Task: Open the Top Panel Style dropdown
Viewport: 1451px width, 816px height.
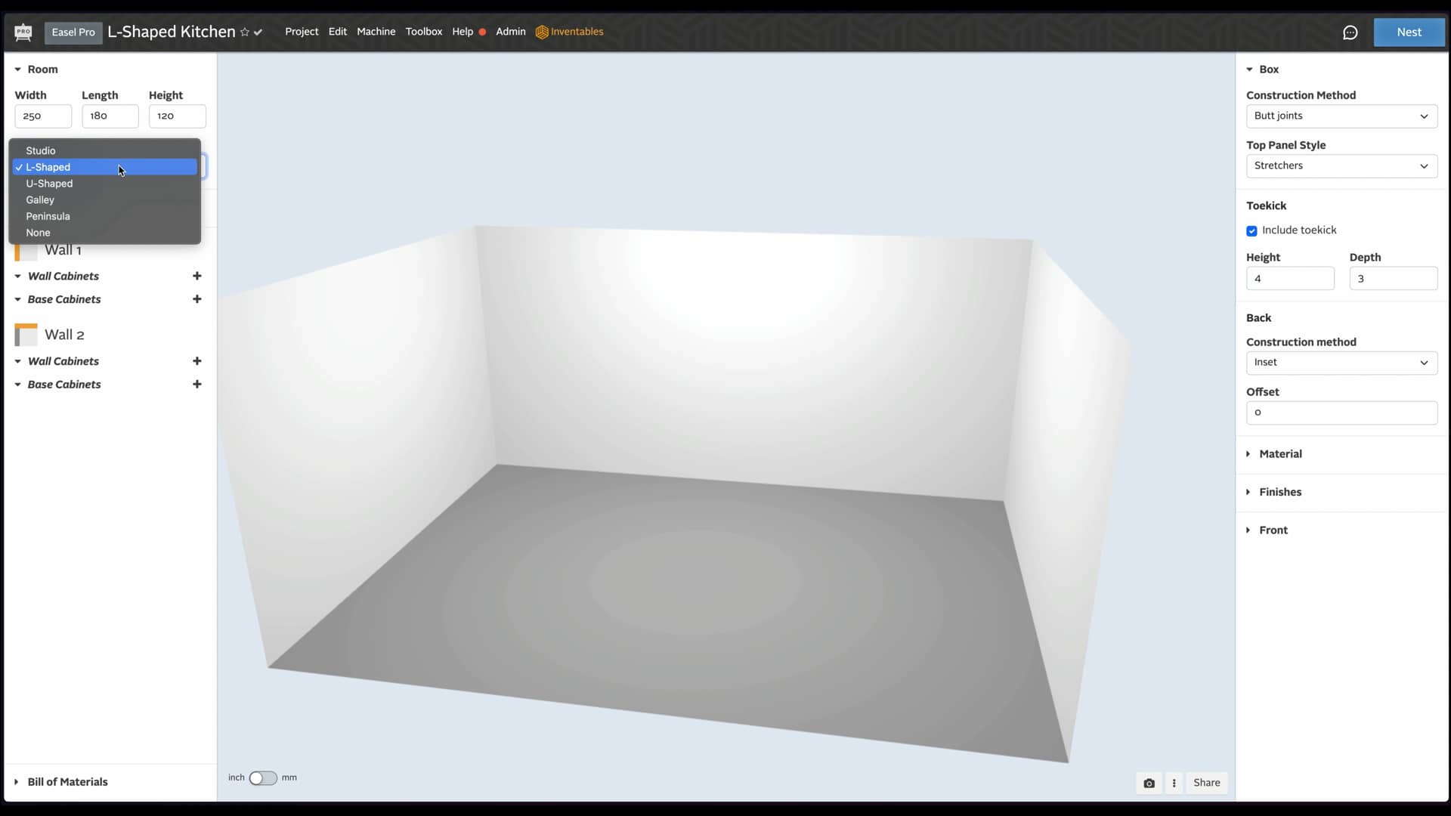Action: coord(1341,165)
